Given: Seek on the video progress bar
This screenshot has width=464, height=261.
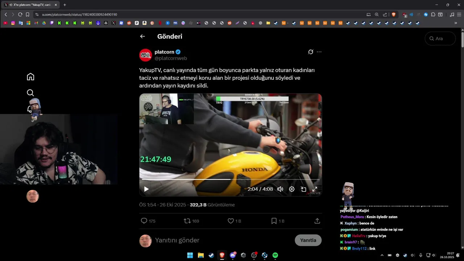Looking at the screenshot, I should point(231,179).
